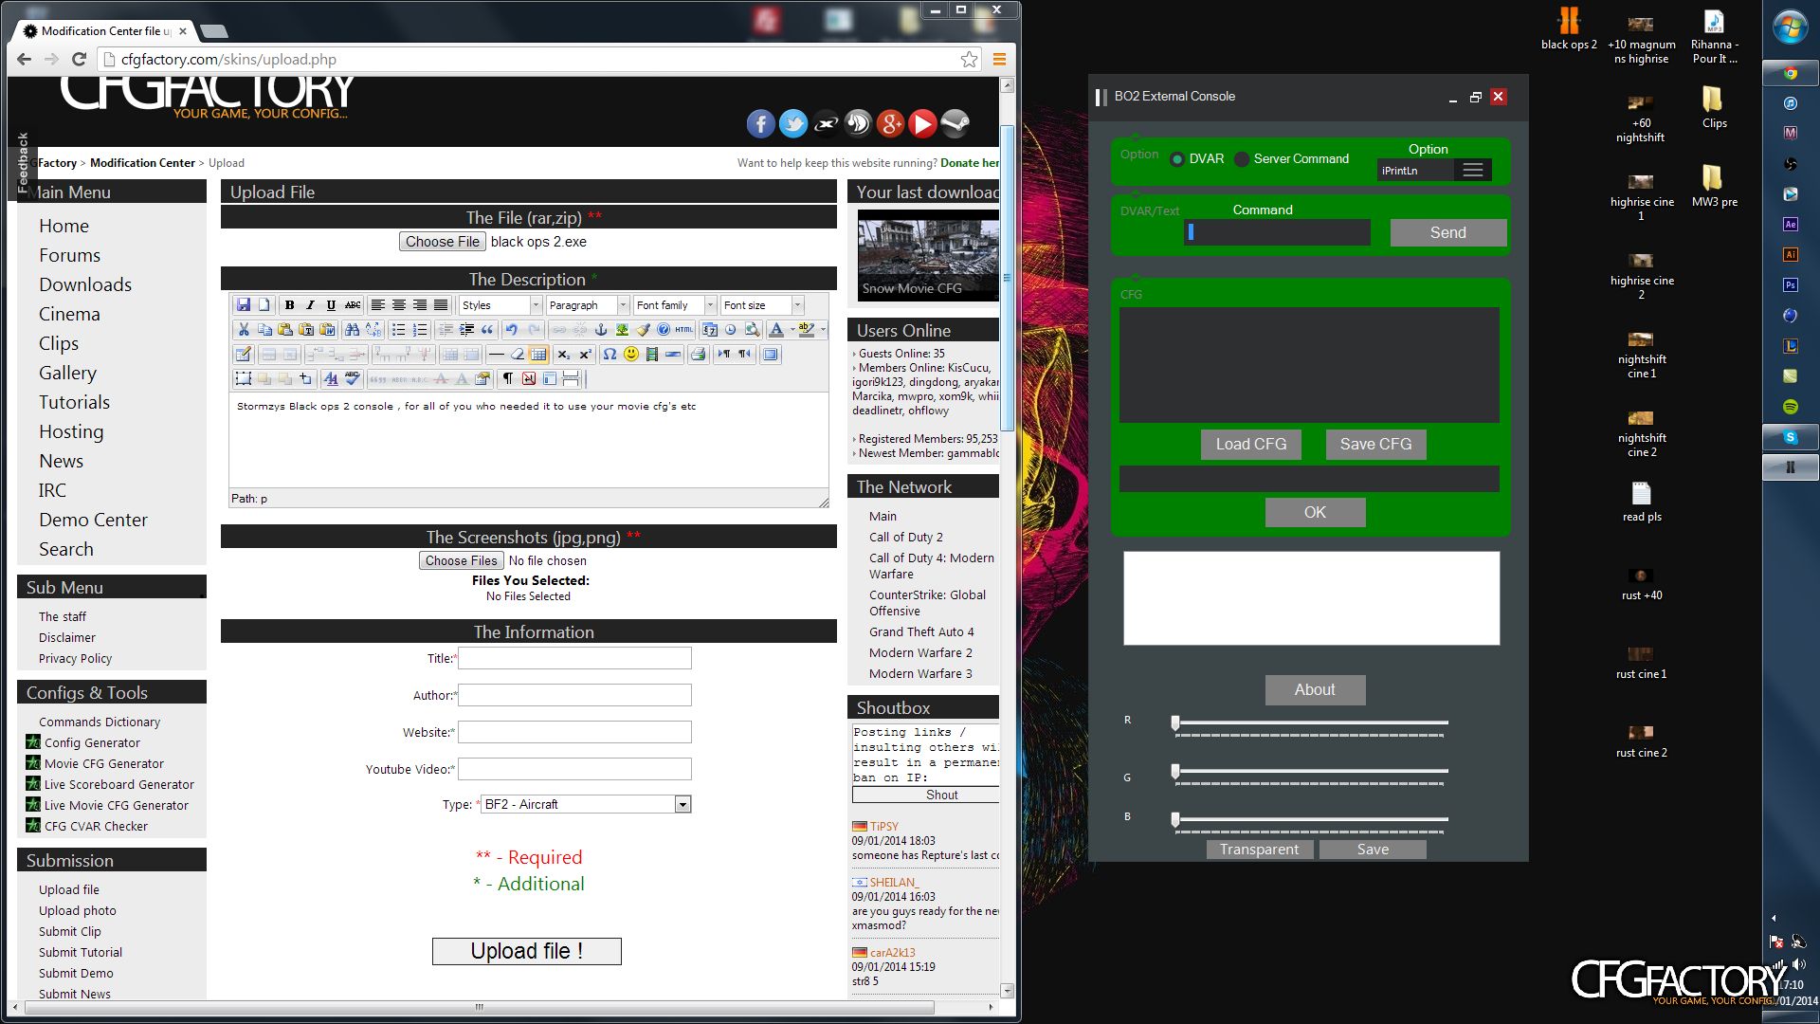Open Downloads in Main Menu
This screenshot has width=1820, height=1024.
coord(85,284)
